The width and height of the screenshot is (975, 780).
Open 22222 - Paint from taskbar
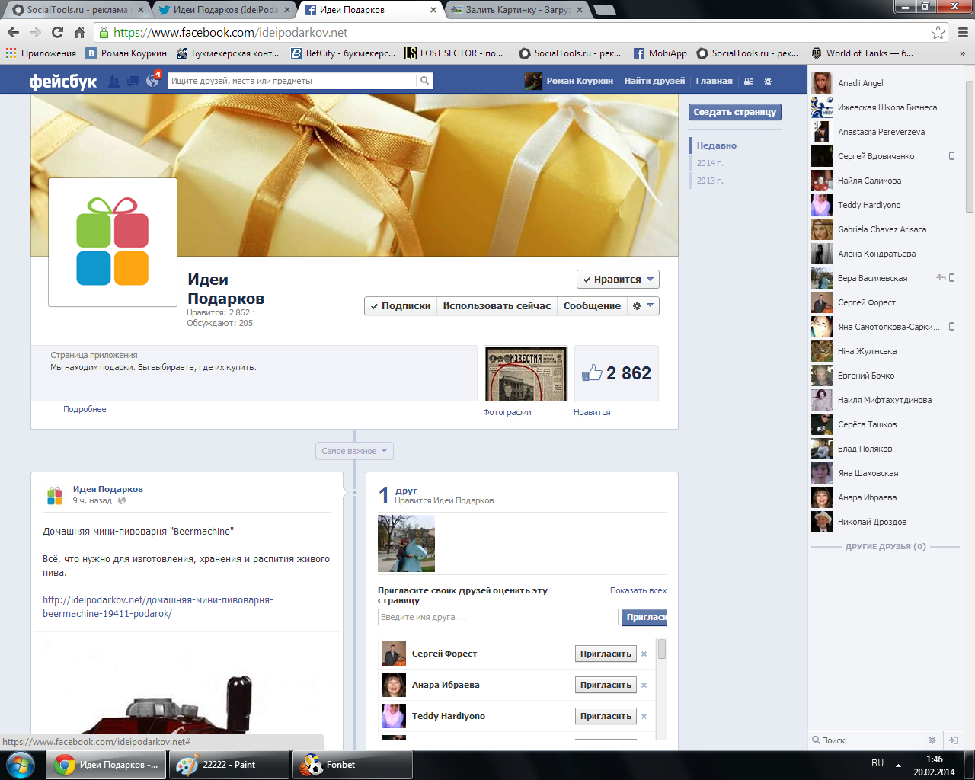pyautogui.click(x=229, y=765)
